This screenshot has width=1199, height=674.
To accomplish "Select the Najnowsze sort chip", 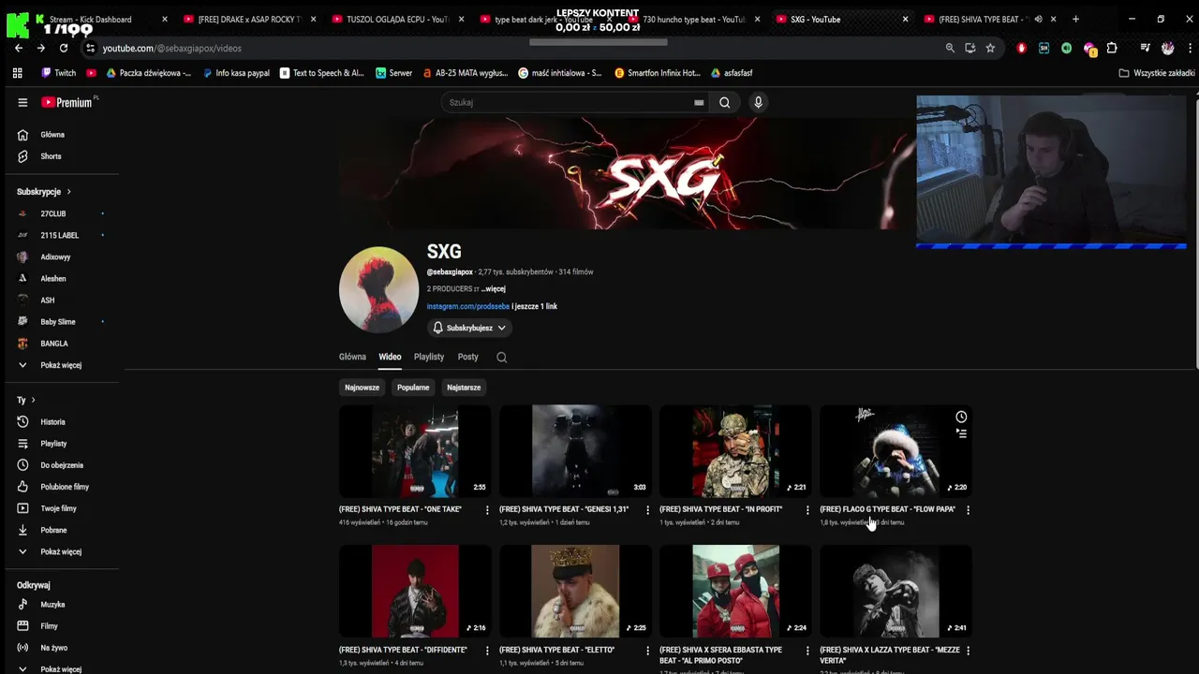I will point(362,388).
